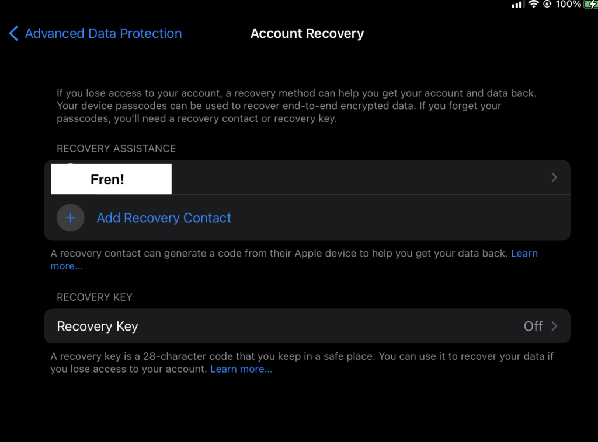The height and width of the screenshot is (442, 598).
Task: Open the Fren! recovery contact chevron
Action: (554, 177)
